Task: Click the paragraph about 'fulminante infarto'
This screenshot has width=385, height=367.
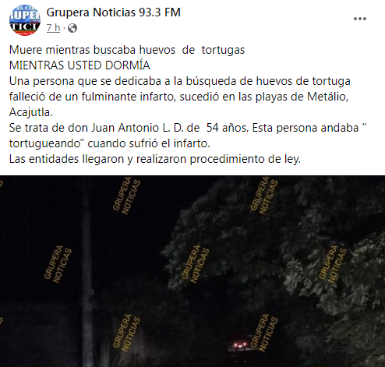Action: [180, 97]
